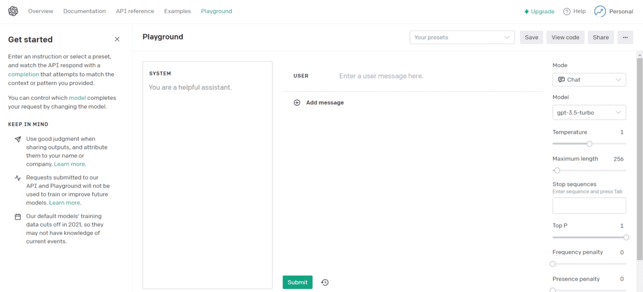
Task: Click the calendar icon beside training data note
Action: coord(18,216)
